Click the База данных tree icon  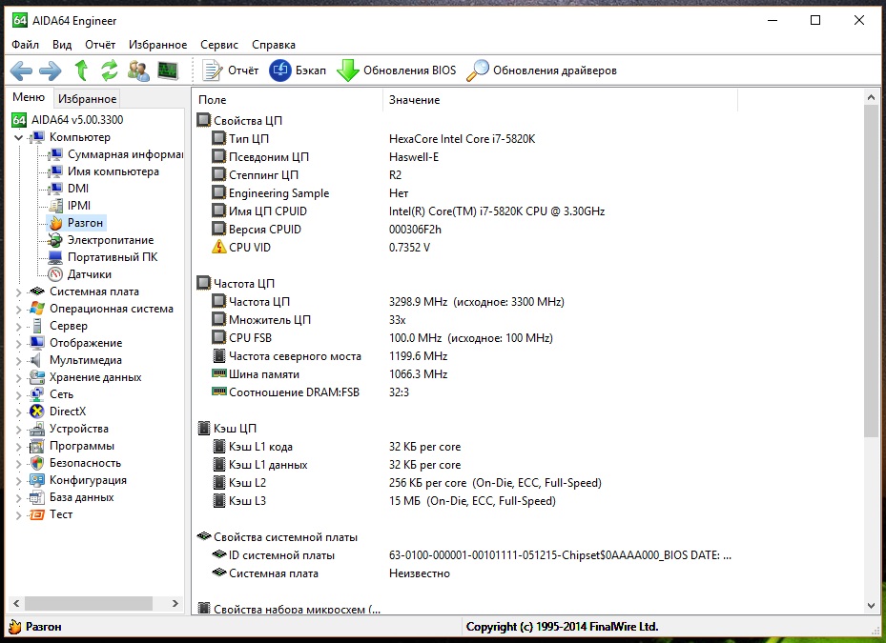click(37, 497)
